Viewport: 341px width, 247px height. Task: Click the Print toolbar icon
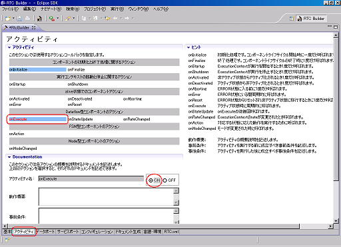(27, 19)
